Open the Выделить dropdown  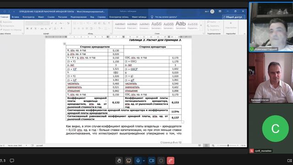(x=214, y=29)
